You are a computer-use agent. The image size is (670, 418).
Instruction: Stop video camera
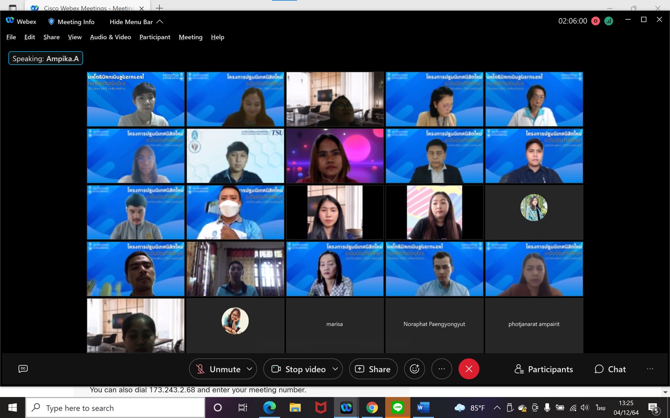click(298, 369)
